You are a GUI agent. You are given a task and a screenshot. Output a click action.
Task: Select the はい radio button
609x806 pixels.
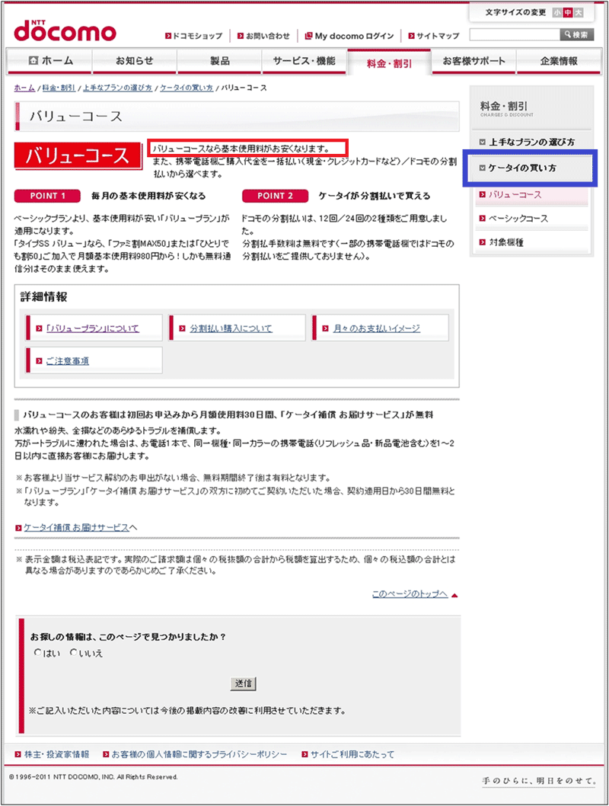(37, 652)
